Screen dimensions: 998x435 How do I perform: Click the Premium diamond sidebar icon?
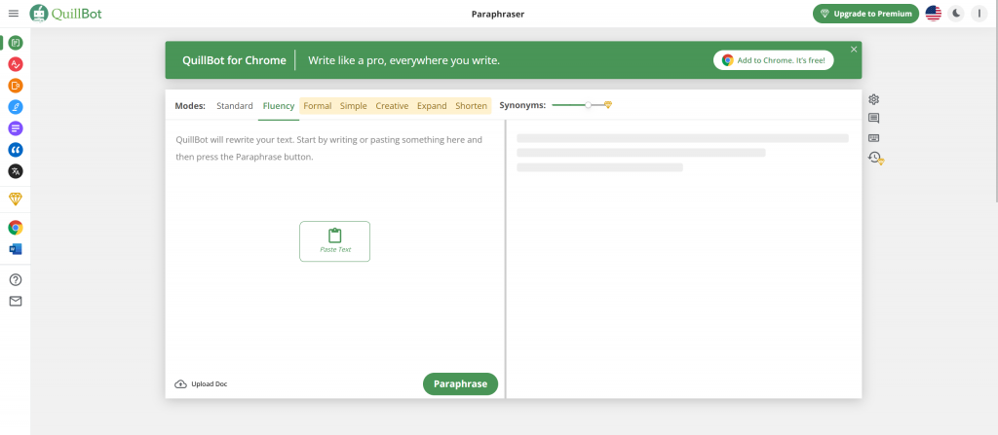(x=16, y=199)
